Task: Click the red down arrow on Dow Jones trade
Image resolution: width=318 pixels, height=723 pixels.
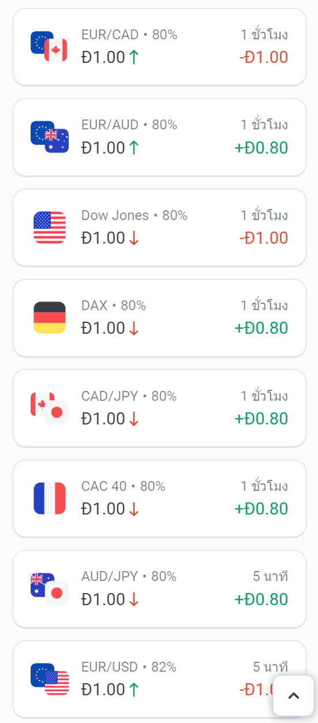Action: 134,238
